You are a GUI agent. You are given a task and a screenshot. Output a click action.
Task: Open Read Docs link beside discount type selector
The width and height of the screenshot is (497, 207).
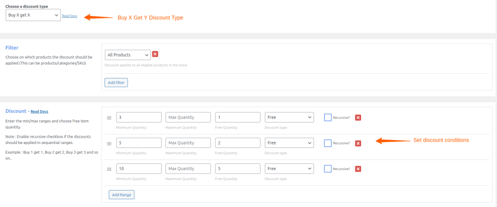click(69, 16)
